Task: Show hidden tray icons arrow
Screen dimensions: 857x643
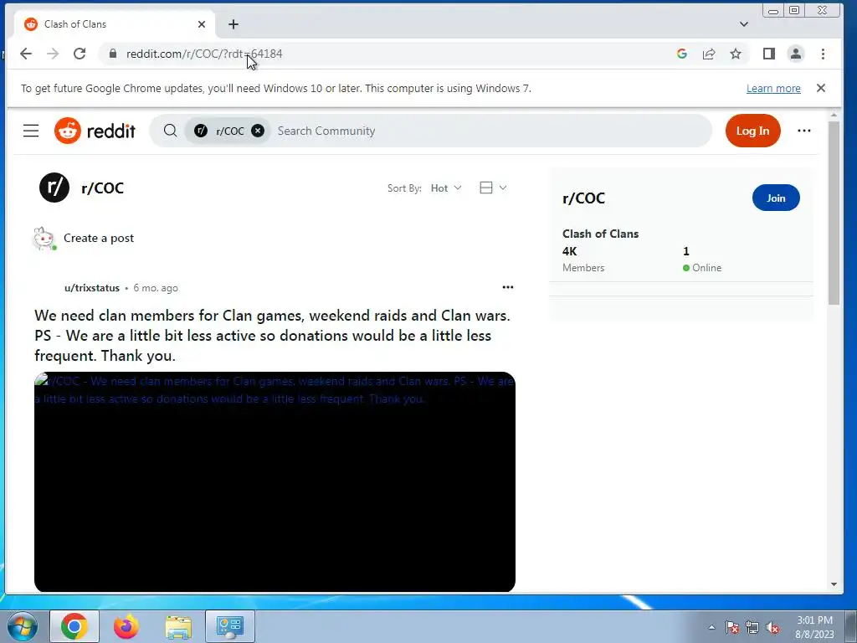Action: tap(711, 627)
